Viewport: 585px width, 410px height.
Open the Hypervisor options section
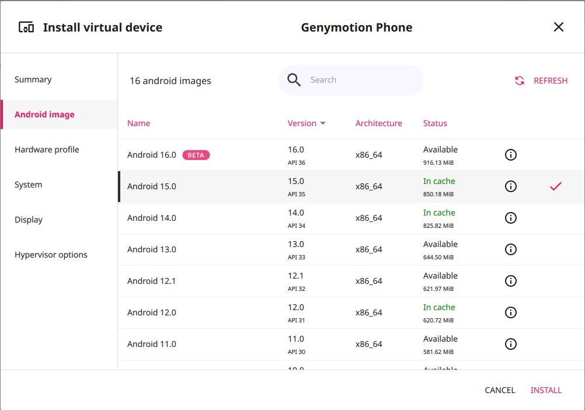pos(51,255)
